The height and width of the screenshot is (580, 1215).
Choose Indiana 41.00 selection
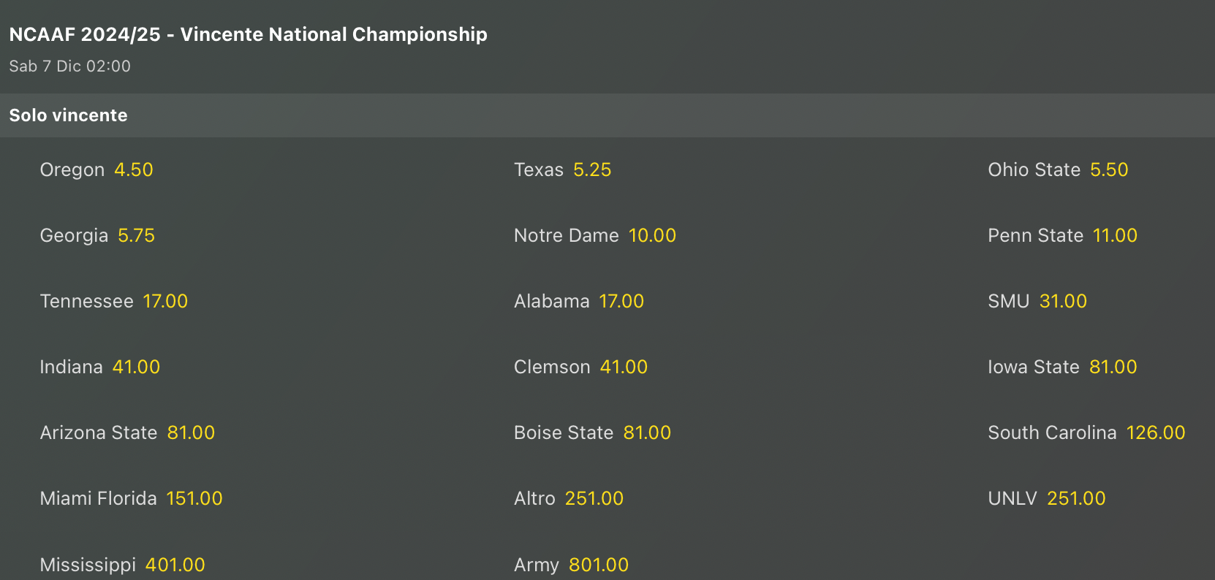click(x=99, y=367)
